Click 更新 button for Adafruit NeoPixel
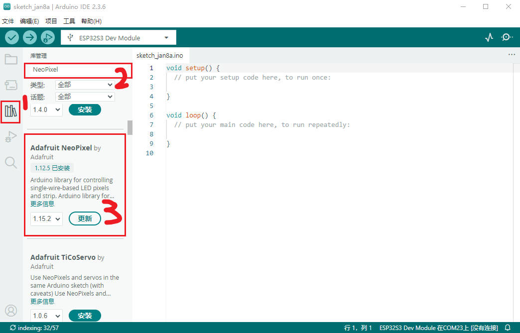Viewport: 520px width, 333px height. click(x=85, y=219)
